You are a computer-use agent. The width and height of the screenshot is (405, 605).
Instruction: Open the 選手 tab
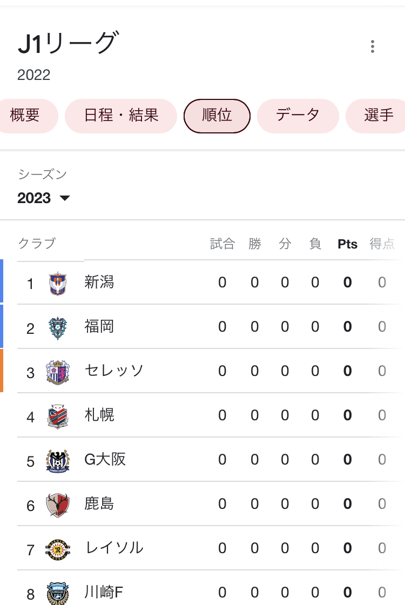(x=376, y=116)
